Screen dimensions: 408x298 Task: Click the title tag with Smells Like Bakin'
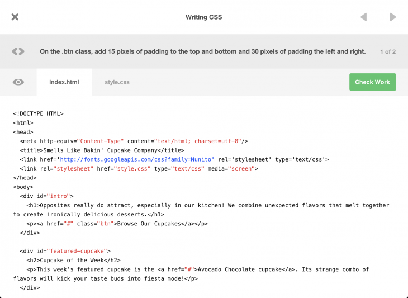coord(102,150)
